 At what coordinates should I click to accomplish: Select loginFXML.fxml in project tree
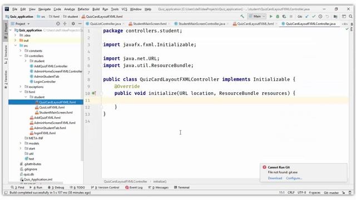point(44,133)
